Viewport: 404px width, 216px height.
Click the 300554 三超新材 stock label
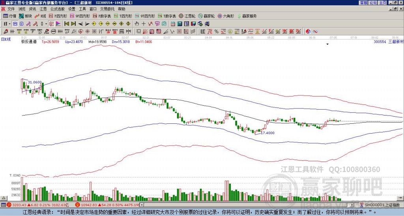388,42
